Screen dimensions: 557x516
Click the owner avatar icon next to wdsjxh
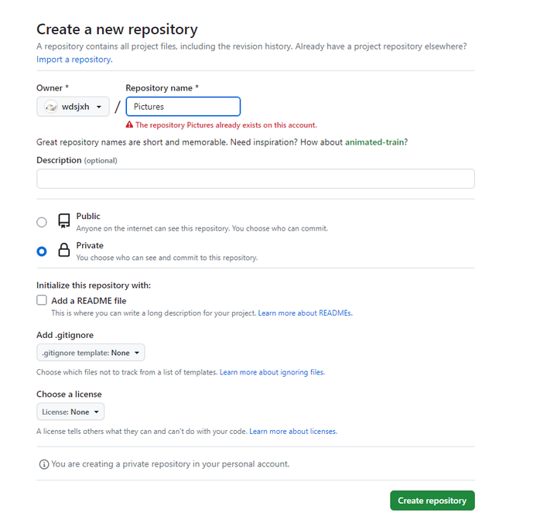click(x=51, y=107)
